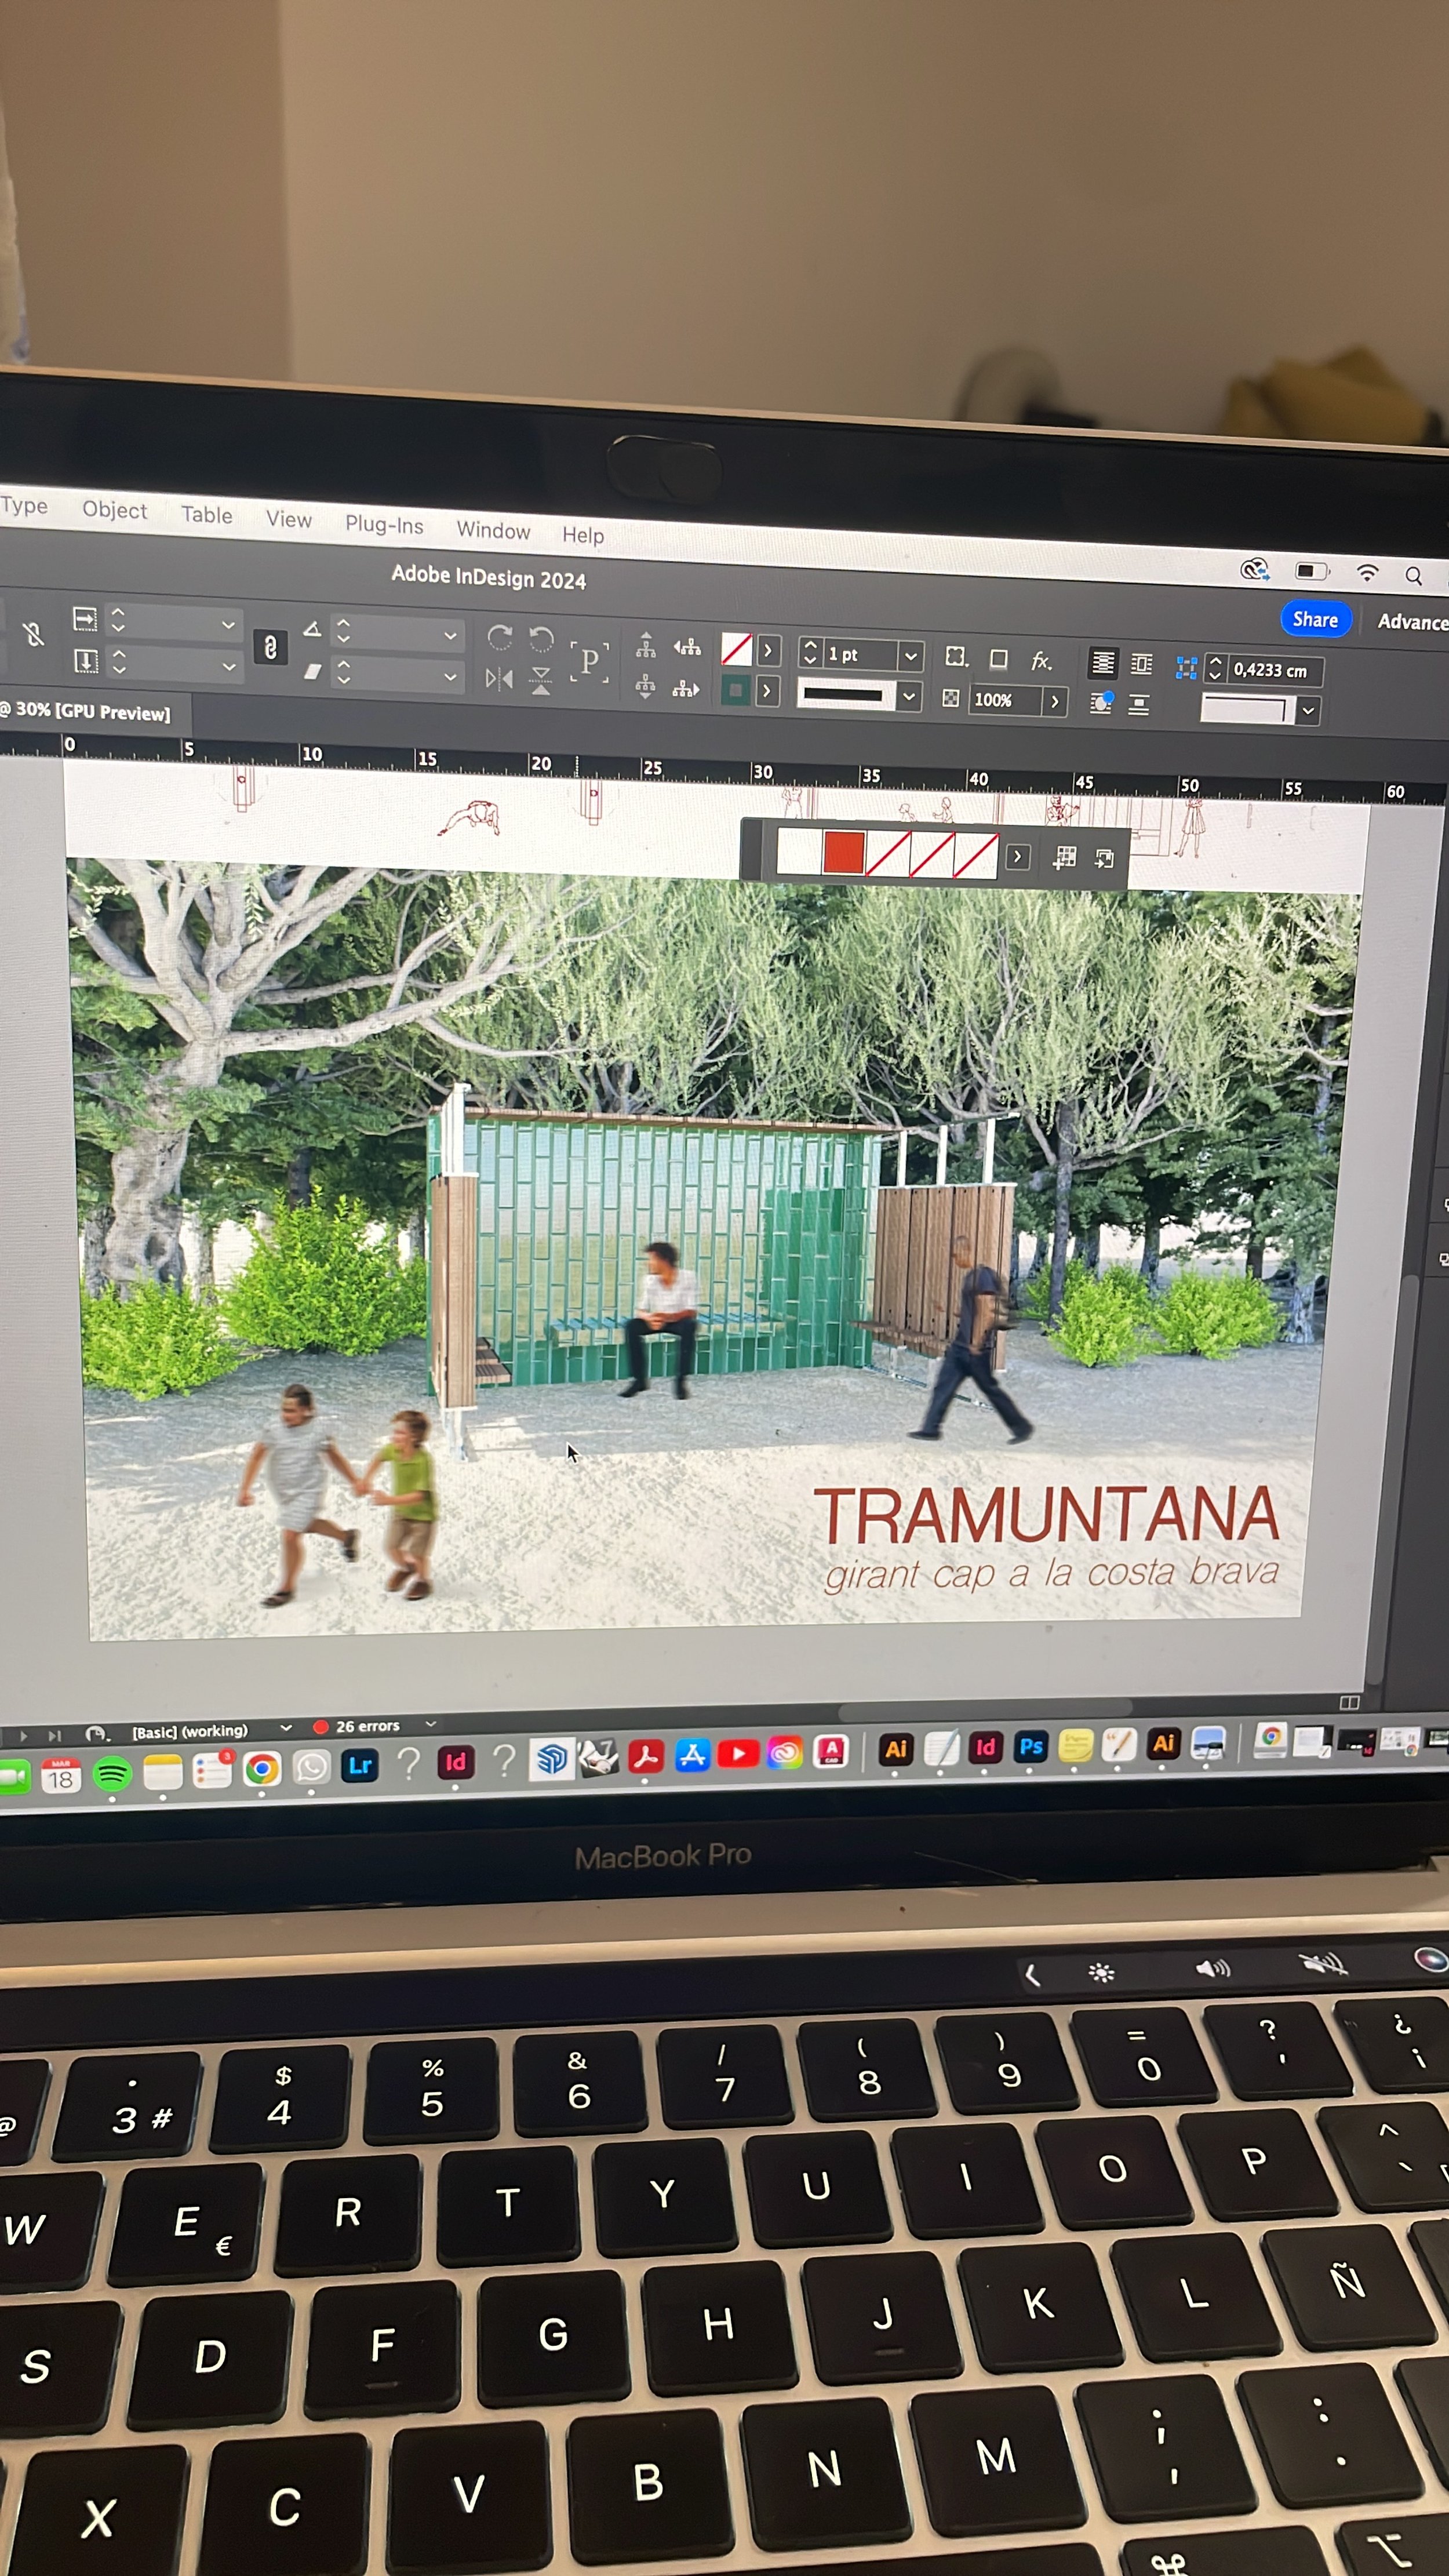This screenshot has height=2576, width=1449.
Task: Expand more colors arrow in floating bar
Action: click(1018, 857)
